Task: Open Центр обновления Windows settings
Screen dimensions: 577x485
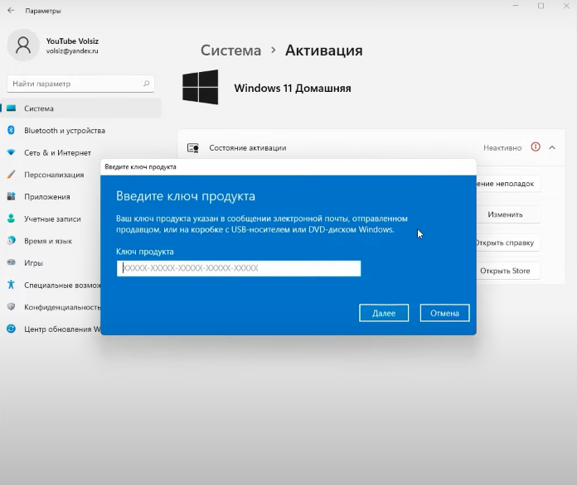Action: coord(51,329)
